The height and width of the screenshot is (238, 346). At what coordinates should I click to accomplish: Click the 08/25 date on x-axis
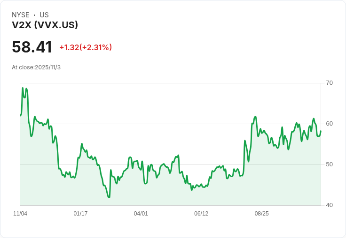click(261, 214)
